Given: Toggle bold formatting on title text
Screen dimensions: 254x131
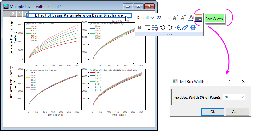Looking at the screenshot, I should point(139,28).
